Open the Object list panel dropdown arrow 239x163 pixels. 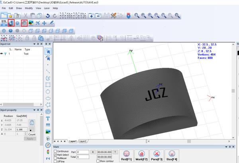click(34, 44)
